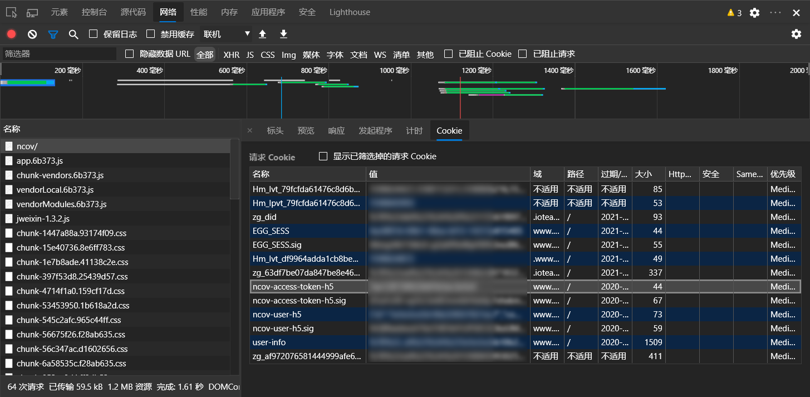Toggle the network filter funnel icon
The width and height of the screenshot is (810, 397).
tap(53, 34)
